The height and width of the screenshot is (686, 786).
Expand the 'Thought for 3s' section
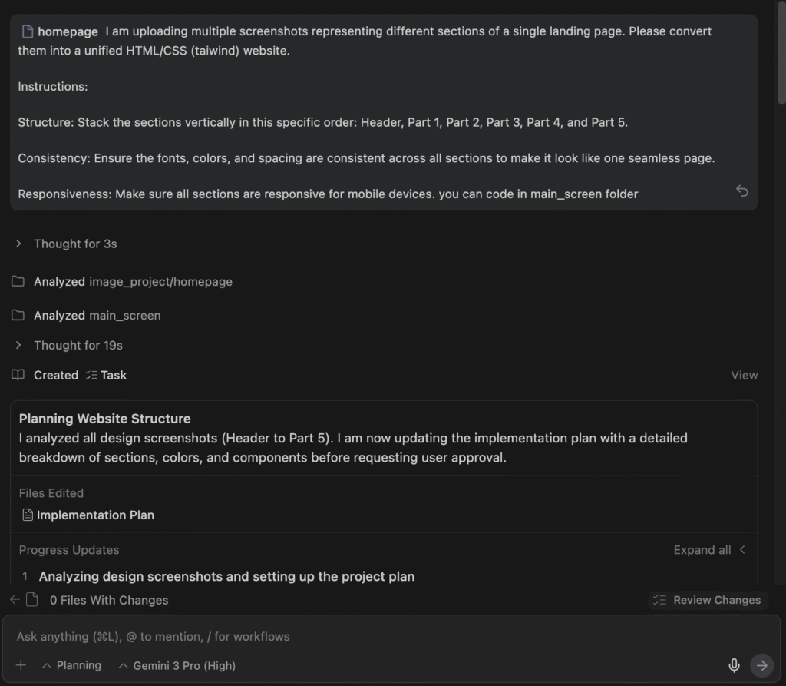click(x=68, y=244)
